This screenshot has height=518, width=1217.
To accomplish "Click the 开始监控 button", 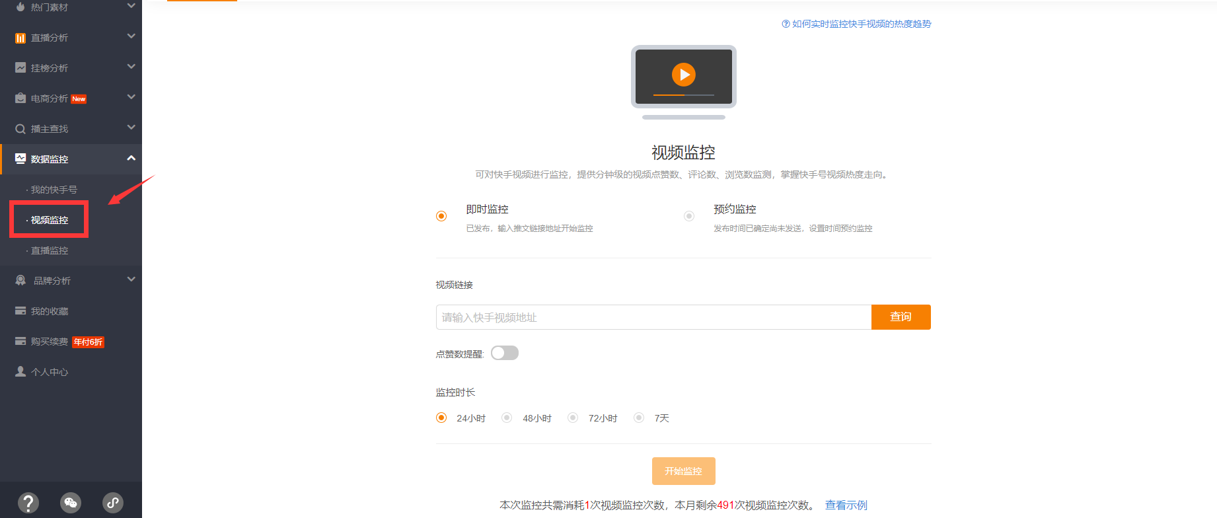I will (x=684, y=471).
